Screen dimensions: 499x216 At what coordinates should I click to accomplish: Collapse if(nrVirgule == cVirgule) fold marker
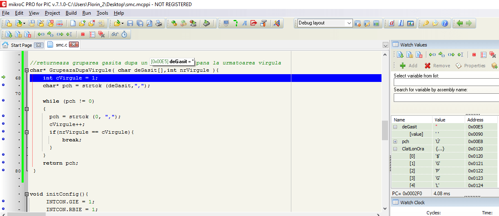(27, 132)
